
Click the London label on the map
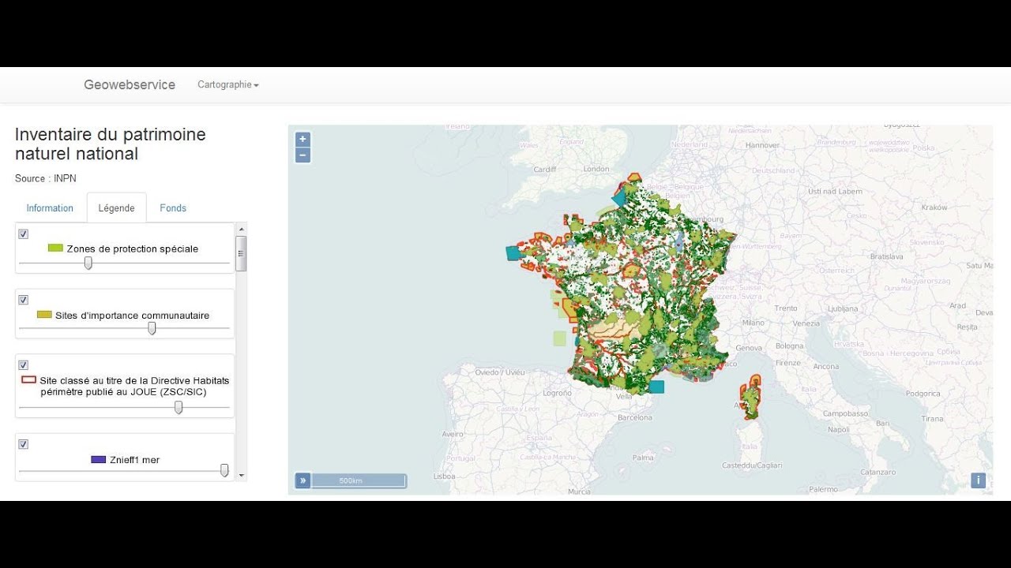(596, 169)
